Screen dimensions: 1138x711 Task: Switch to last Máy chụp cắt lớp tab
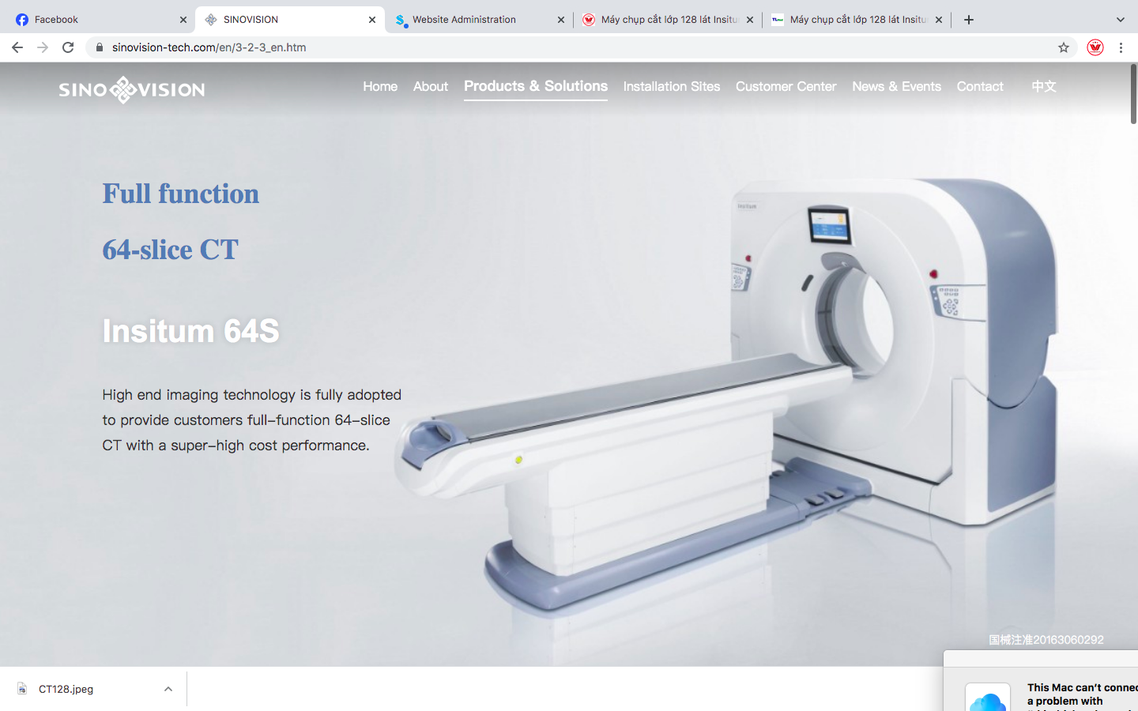coord(857,20)
